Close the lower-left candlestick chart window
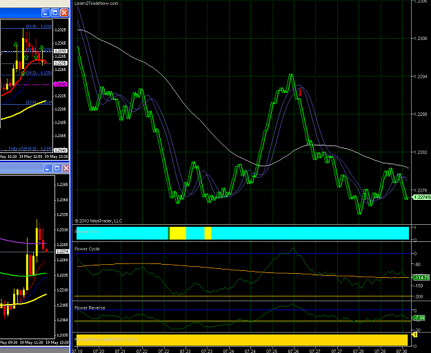This screenshot has height=353, width=431. pyautogui.click(x=66, y=168)
